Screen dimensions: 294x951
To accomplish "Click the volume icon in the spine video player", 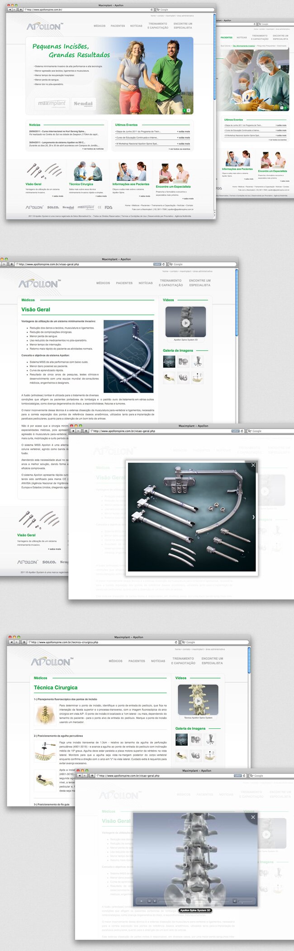I will (234, 901).
